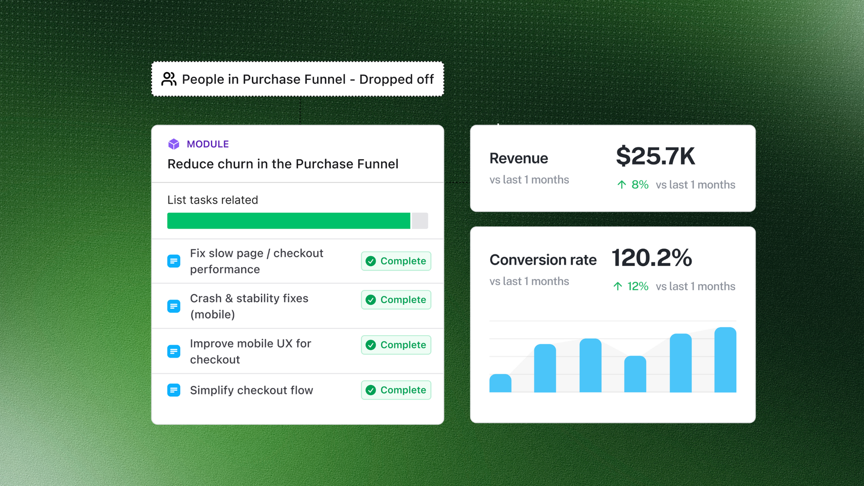Click task icon beside Fix slow page
This screenshot has width=864, height=486.
coord(174,261)
